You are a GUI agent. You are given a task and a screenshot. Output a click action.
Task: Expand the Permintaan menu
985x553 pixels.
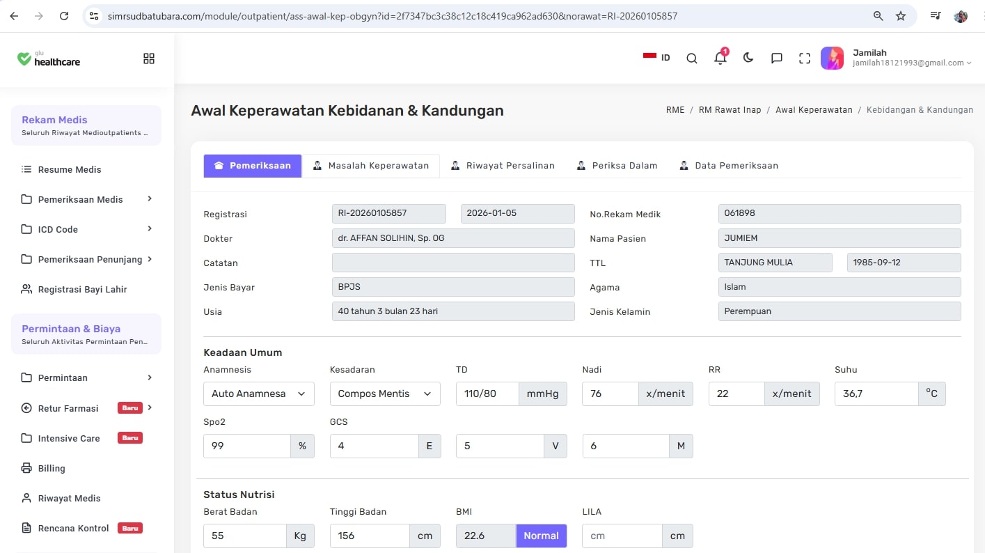pos(86,377)
